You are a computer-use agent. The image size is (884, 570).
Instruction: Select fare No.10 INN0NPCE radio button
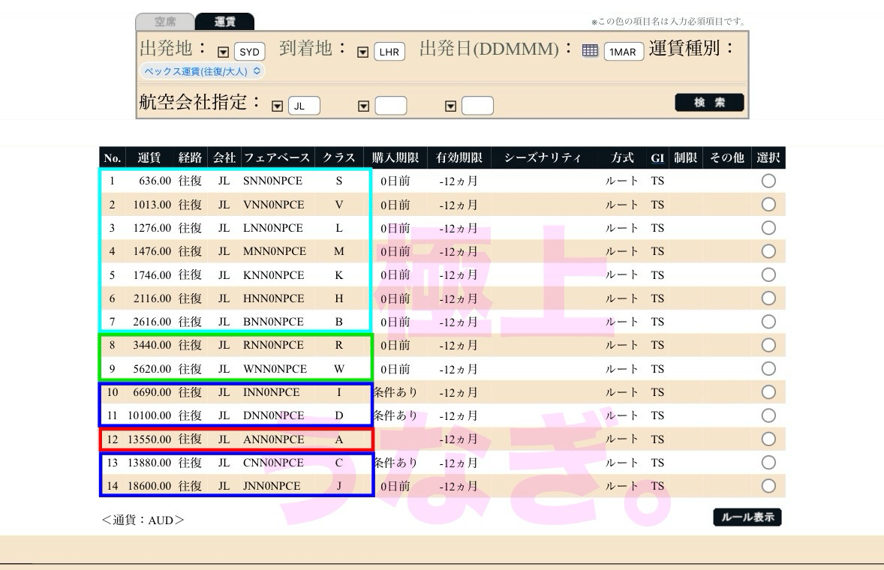pyautogui.click(x=768, y=391)
